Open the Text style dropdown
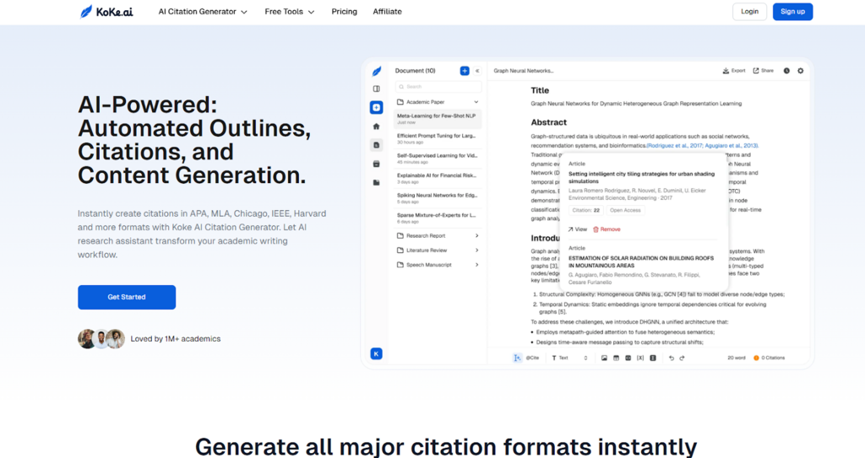 pos(570,358)
